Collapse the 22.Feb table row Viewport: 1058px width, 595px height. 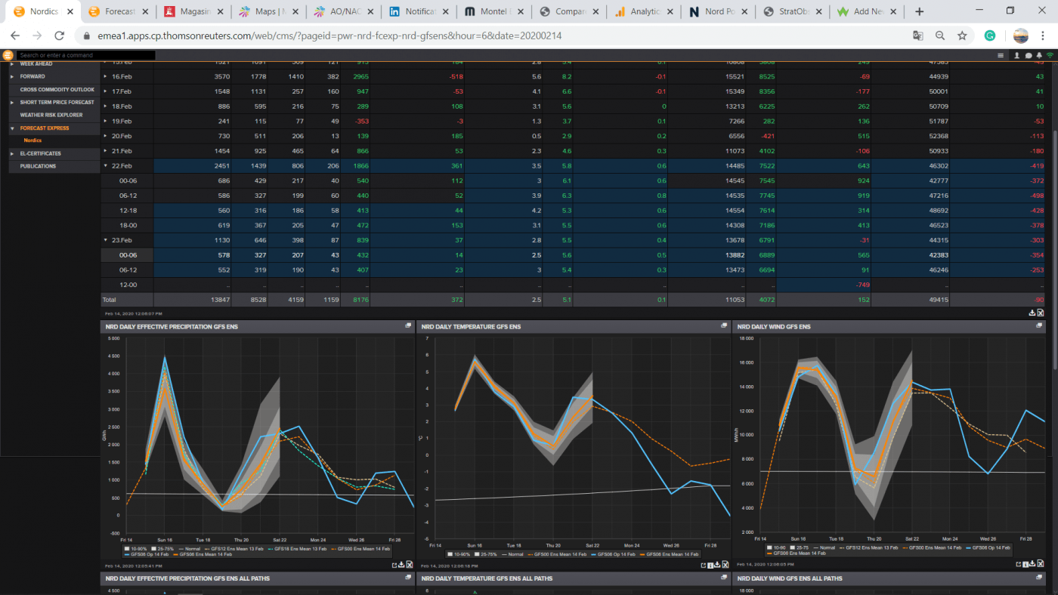click(x=104, y=165)
